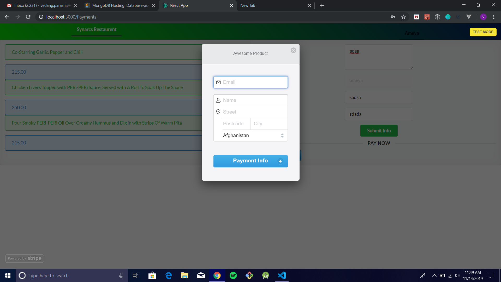The height and width of the screenshot is (282, 501).
Task: Click the close X button on modal
Action: point(294,50)
